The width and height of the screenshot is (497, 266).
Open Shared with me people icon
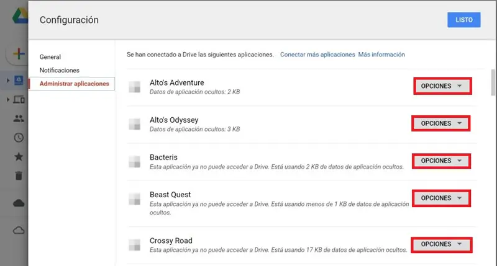coord(19,118)
